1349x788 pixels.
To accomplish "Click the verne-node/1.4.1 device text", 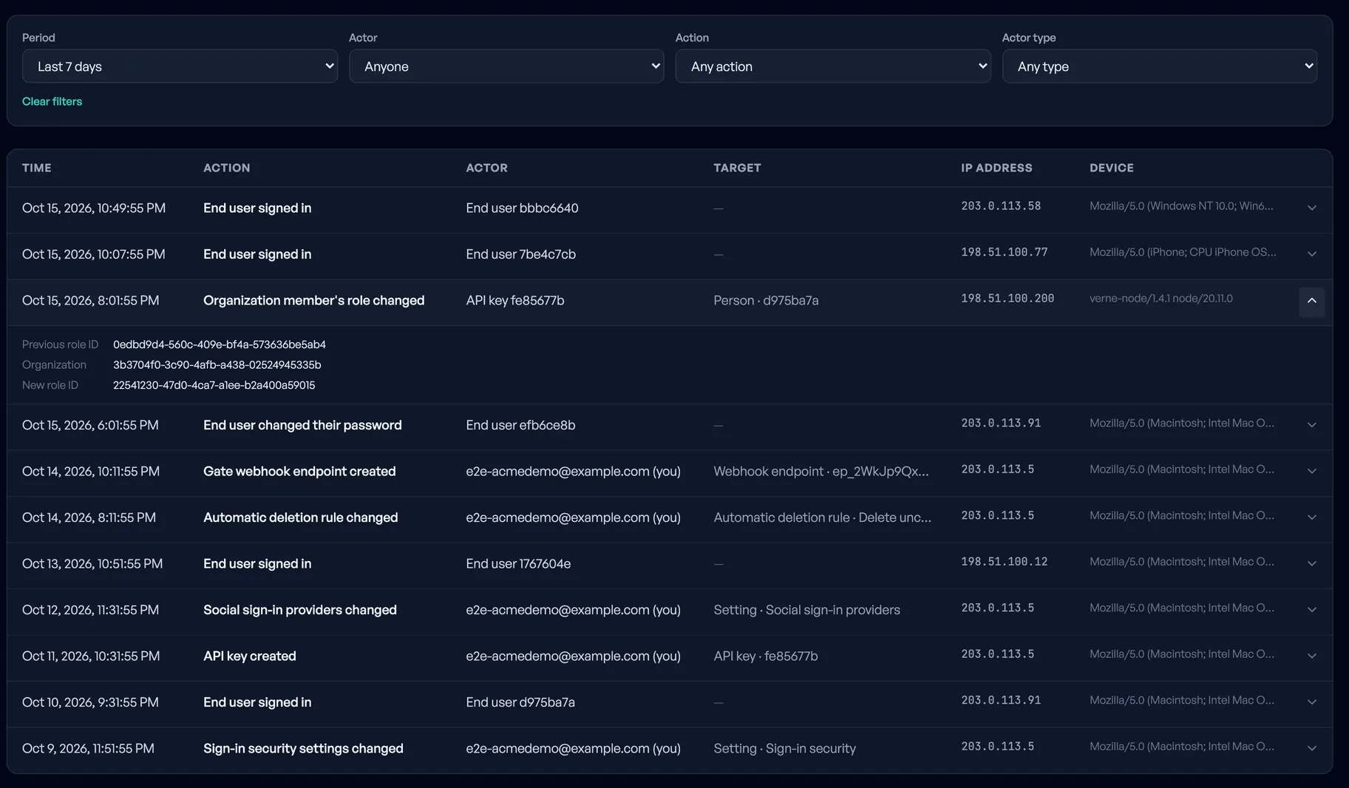I will tap(1161, 299).
